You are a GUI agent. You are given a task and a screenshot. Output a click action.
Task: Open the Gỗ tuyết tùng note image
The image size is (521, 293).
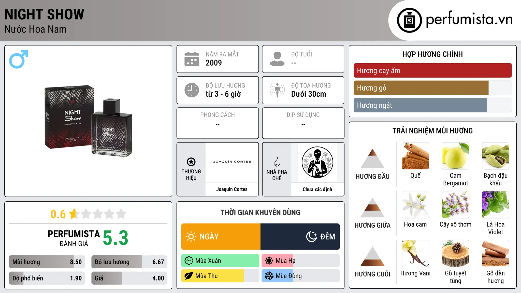point(455,254)
